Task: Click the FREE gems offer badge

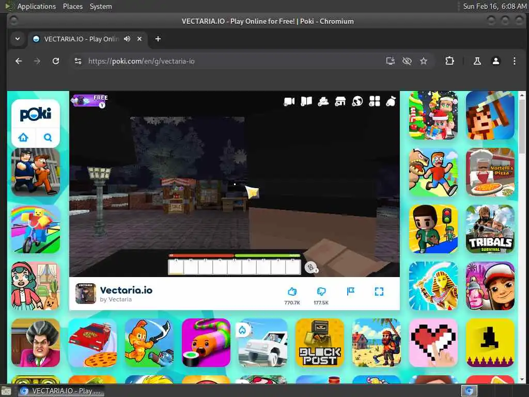Action: click(x=89, y=101)
